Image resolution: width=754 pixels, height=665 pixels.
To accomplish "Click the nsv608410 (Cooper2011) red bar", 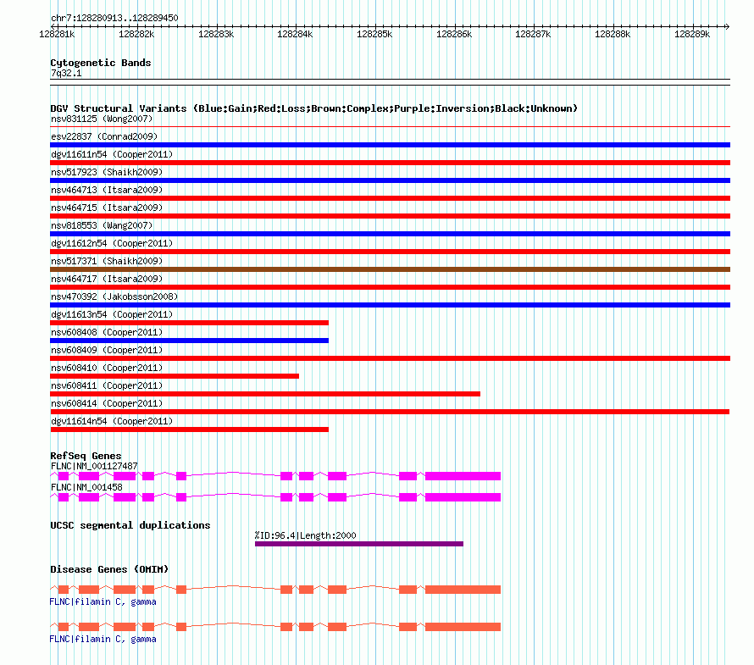I will click(175, 376).
